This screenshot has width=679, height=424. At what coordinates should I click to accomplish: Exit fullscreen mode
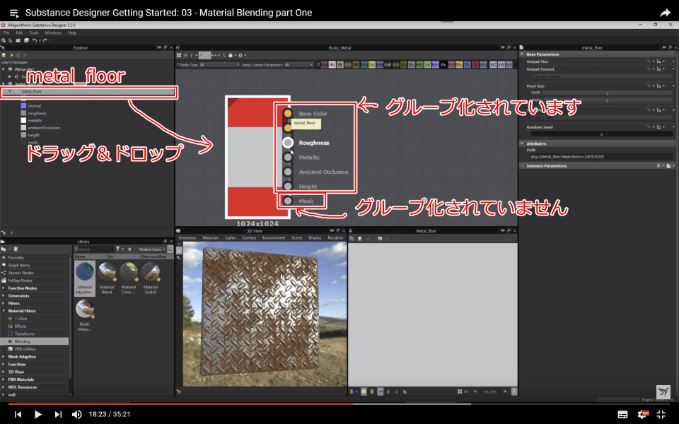coord(661,415)
